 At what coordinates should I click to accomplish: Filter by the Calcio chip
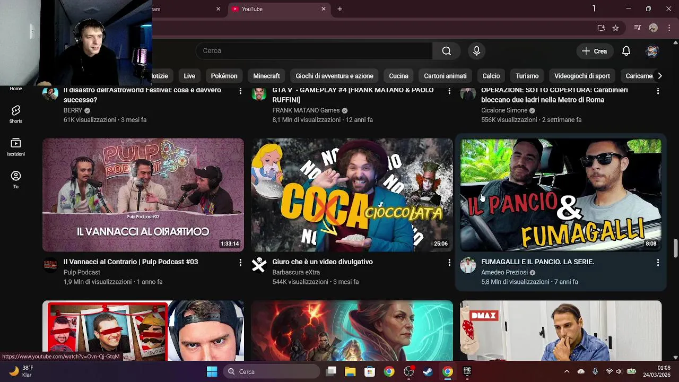491,76
